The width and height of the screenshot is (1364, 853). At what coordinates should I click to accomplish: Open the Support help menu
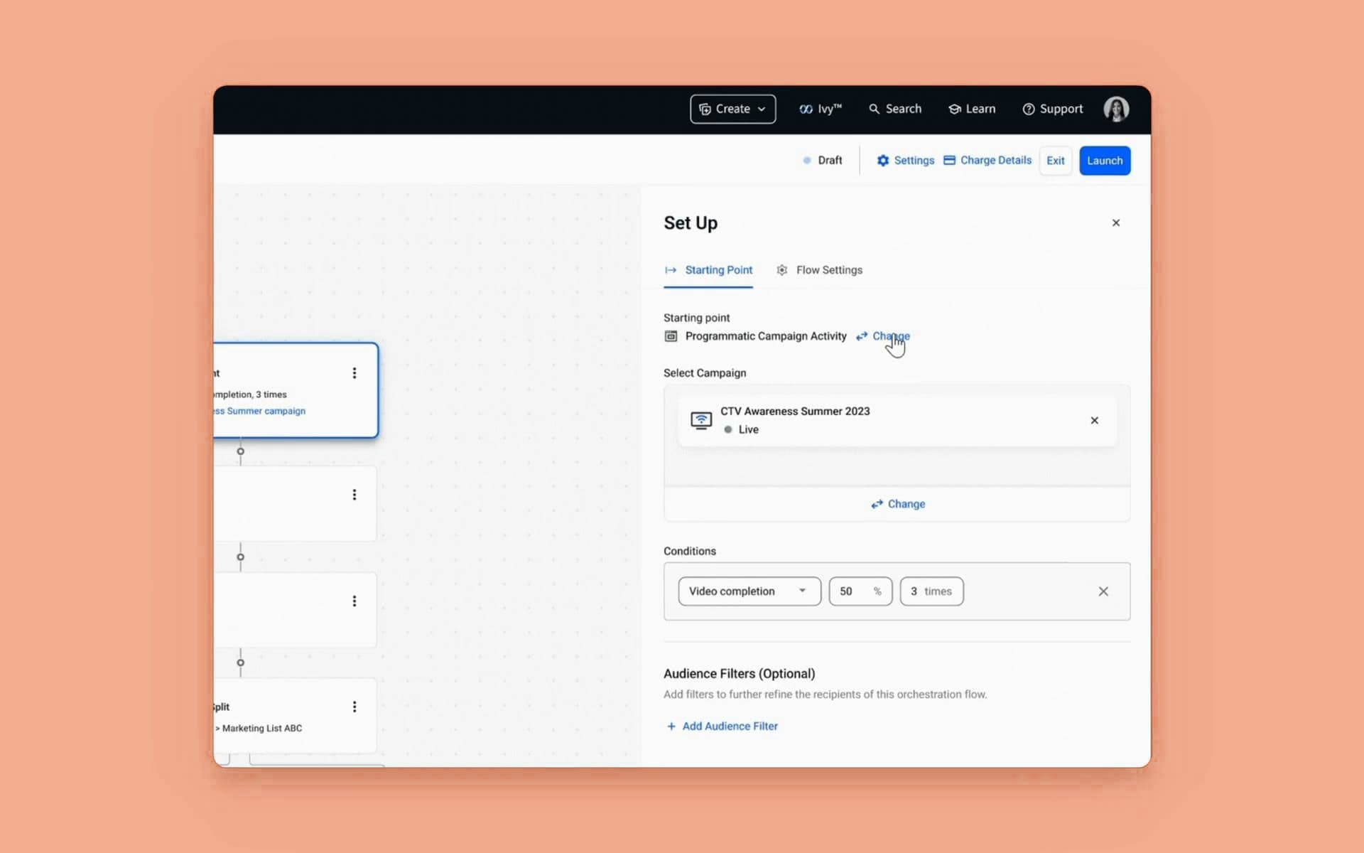[1052, 109]
